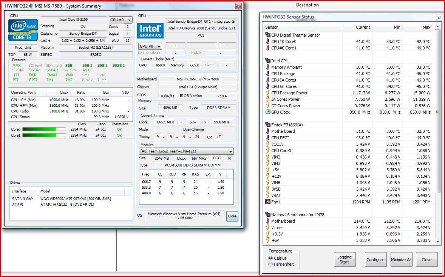The width and height of the screenshot is (445, 277).
Task: Click the Configure button
Action: tap(375, 259)
